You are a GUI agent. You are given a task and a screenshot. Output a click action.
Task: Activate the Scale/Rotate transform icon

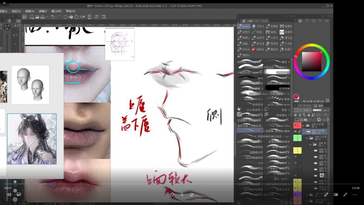click(76, 17)
